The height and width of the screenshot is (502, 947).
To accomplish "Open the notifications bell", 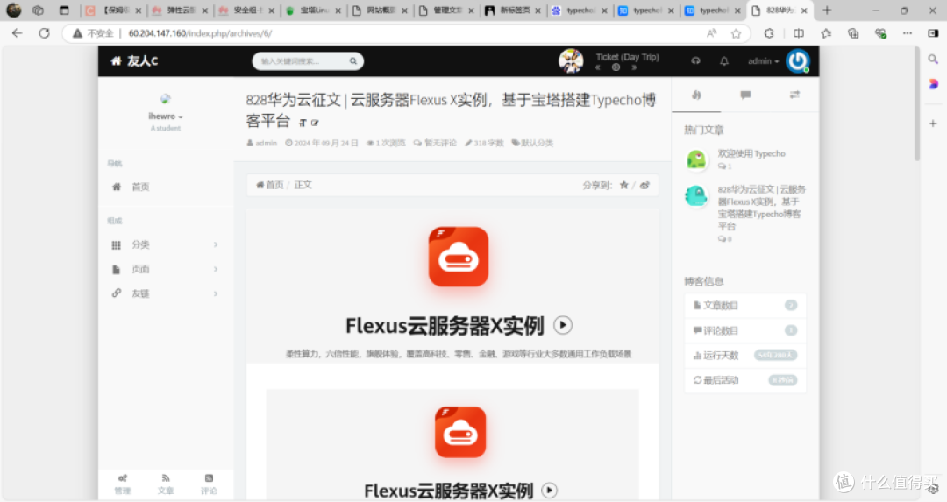I will tap(724, 61).
